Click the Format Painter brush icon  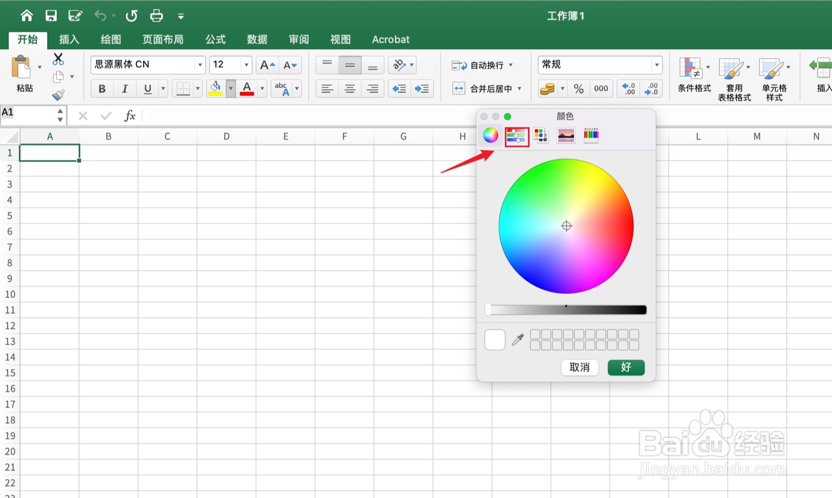pyautogui.click(x=59, y=94)
